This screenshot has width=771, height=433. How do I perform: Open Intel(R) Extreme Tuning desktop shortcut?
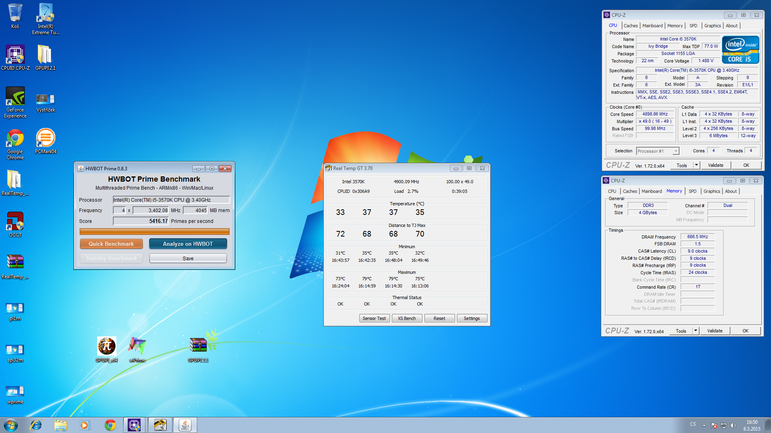[45, 19]
